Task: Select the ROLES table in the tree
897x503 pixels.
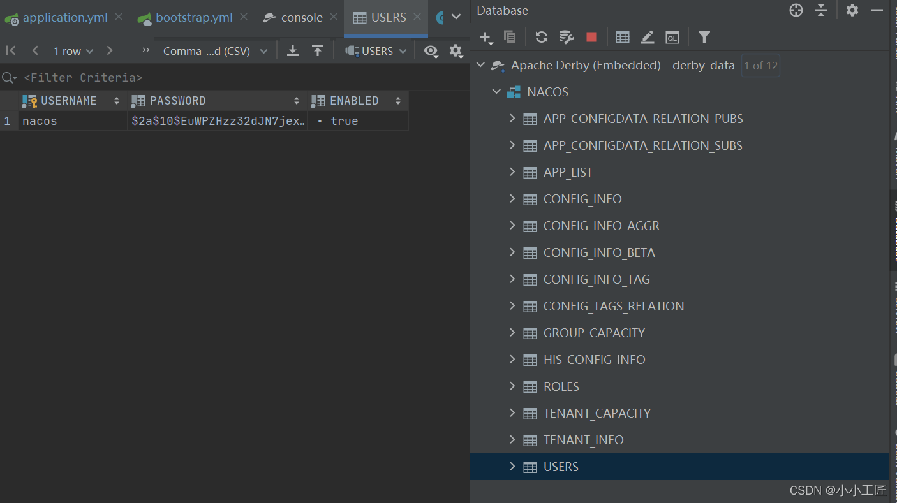Action: (561, 386)
